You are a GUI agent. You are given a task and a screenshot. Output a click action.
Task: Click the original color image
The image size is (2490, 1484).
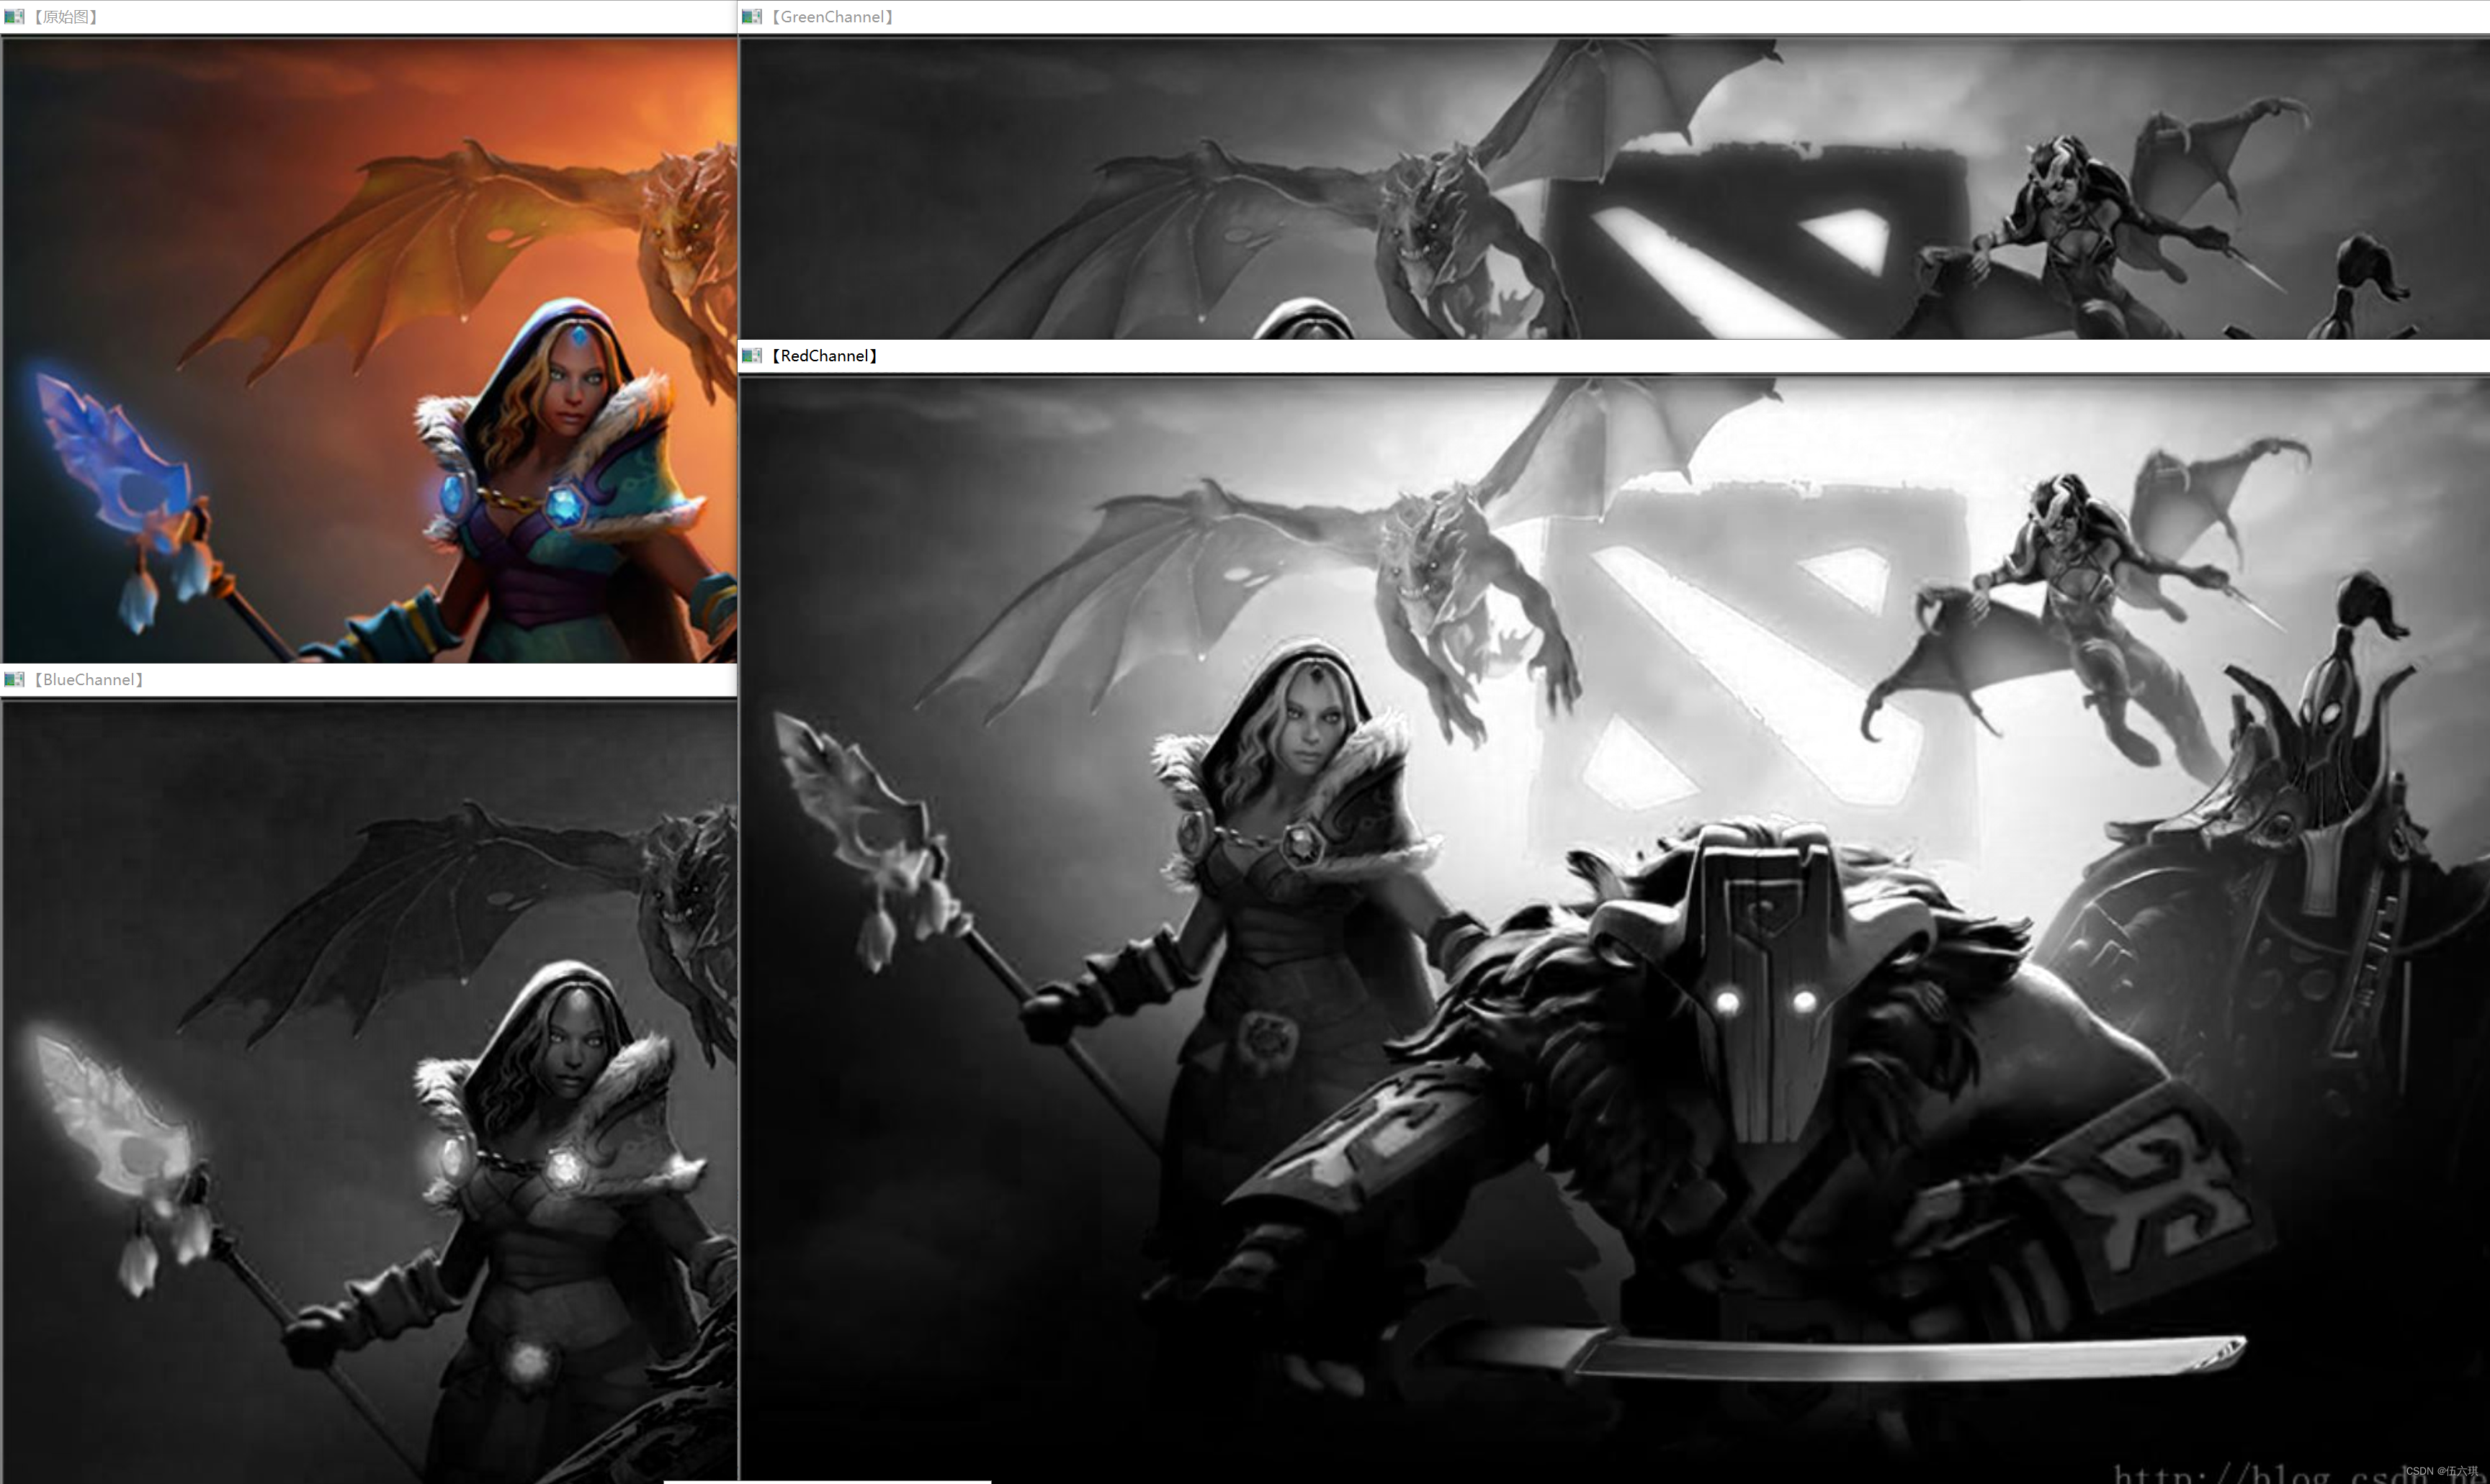(x=370, y=350)
